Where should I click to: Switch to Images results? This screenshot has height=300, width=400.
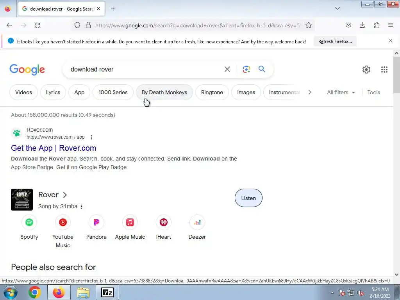pos(246,92)
